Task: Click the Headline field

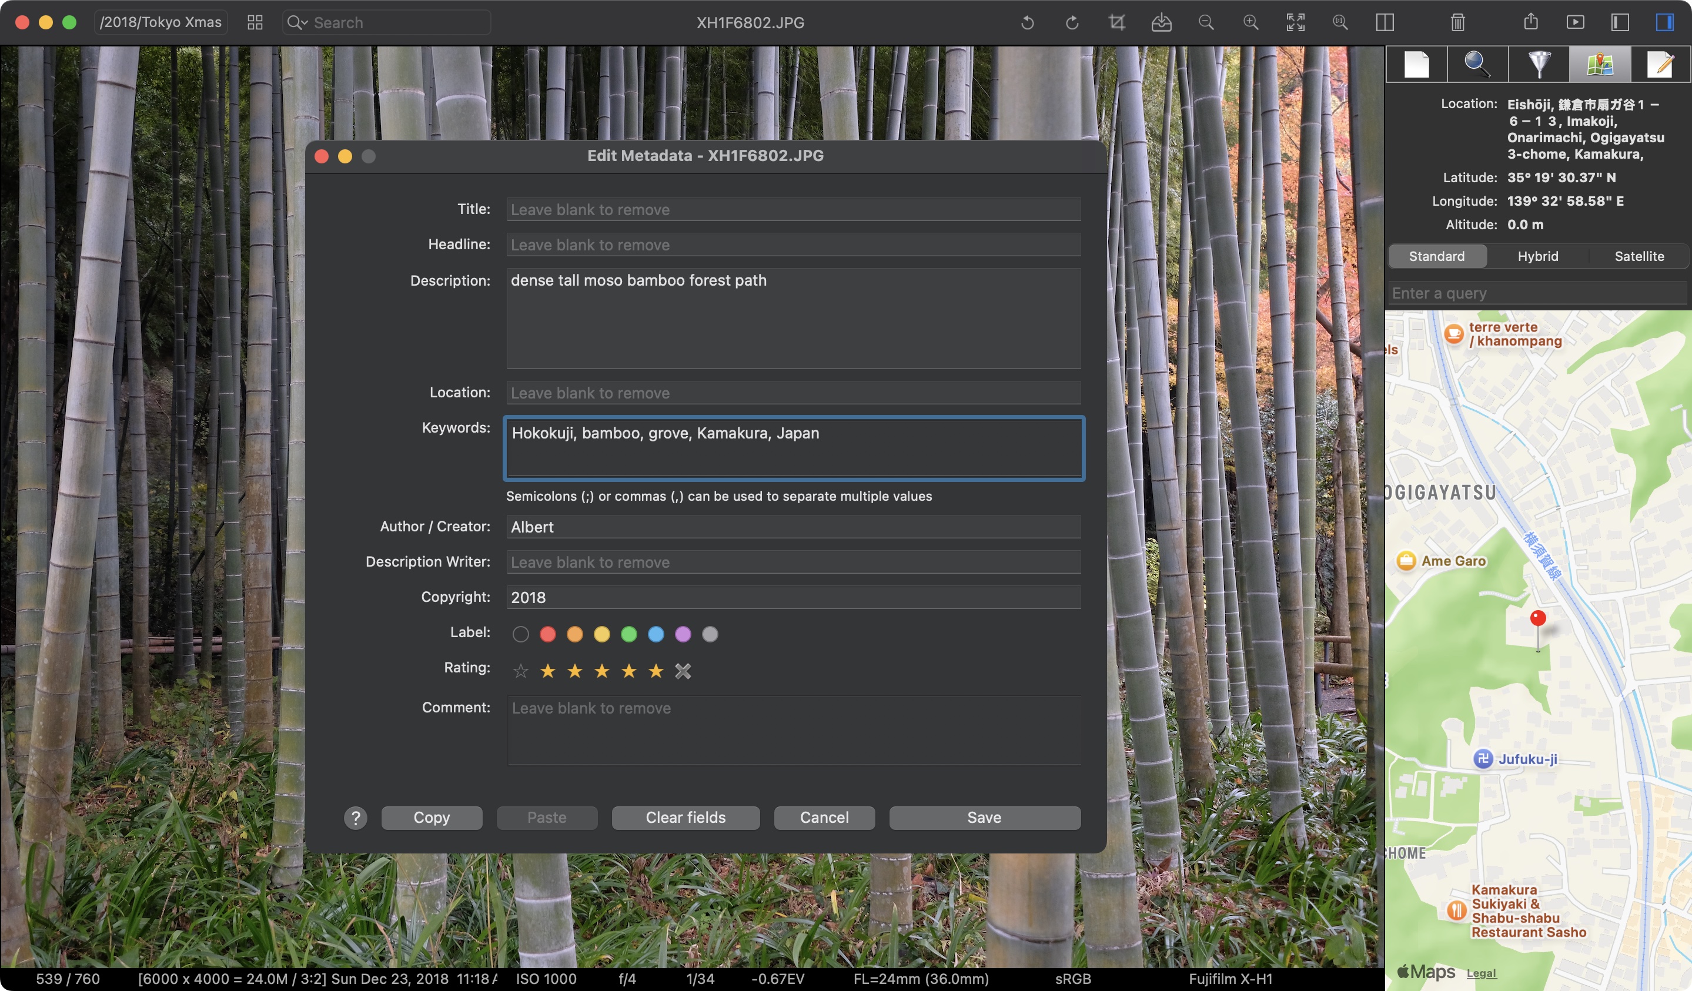Action: pos(794,245)
